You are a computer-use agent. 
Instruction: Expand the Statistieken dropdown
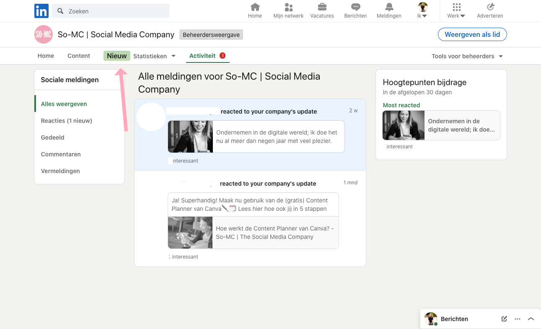tap(154, 56)
